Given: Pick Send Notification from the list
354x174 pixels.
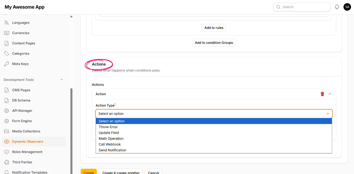Looking at the screenshot, I should [x=112, y=150].
